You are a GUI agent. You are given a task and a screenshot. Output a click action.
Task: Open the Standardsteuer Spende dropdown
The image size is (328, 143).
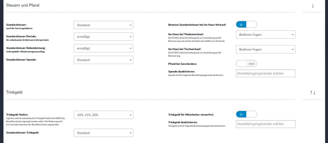103,60
